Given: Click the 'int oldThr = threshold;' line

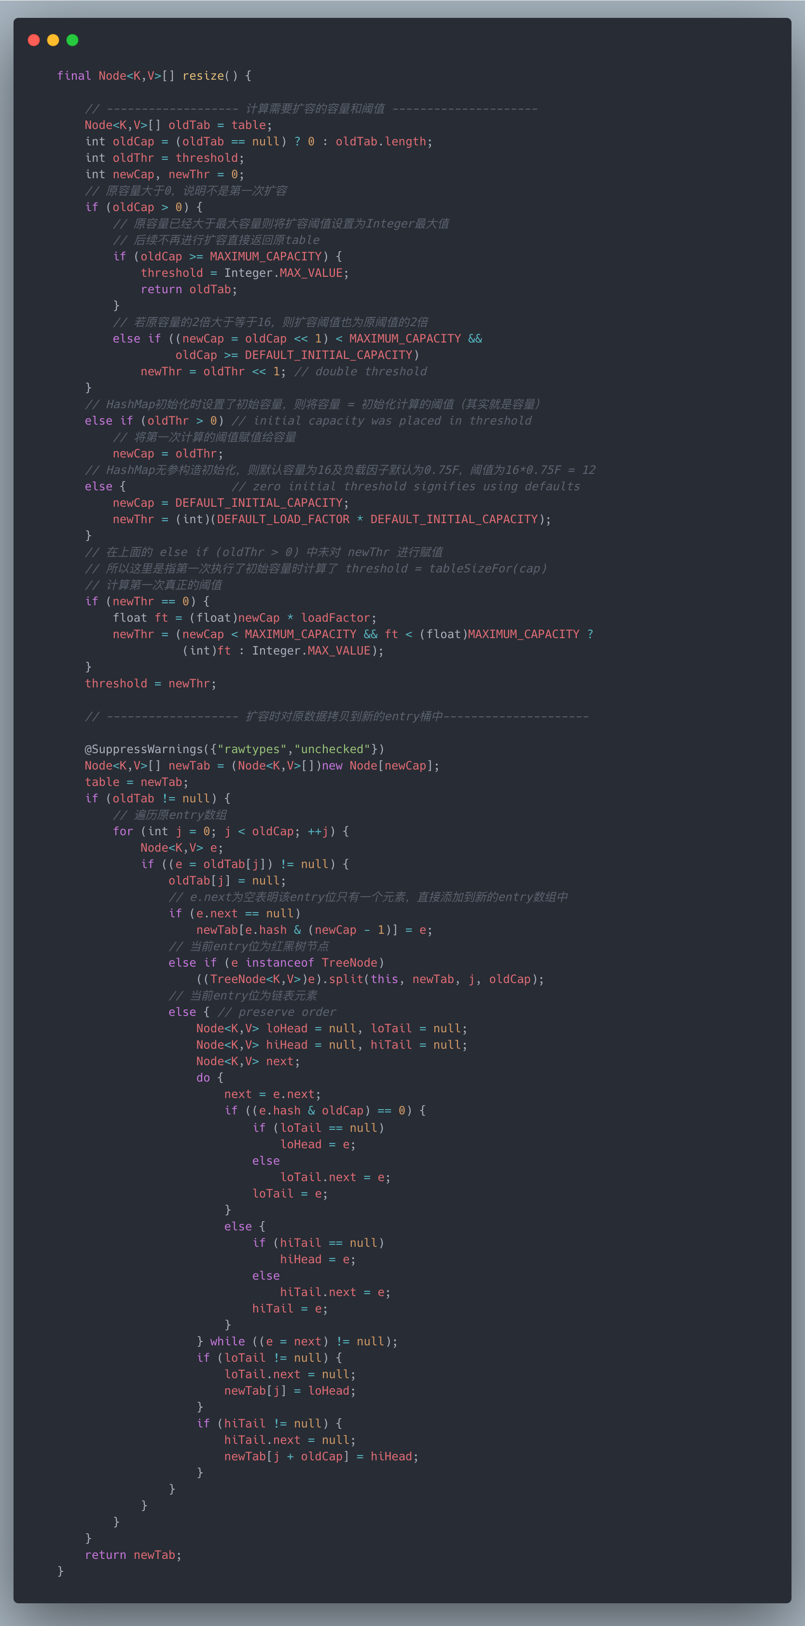Looking at the screenshot, I should 165,158.
